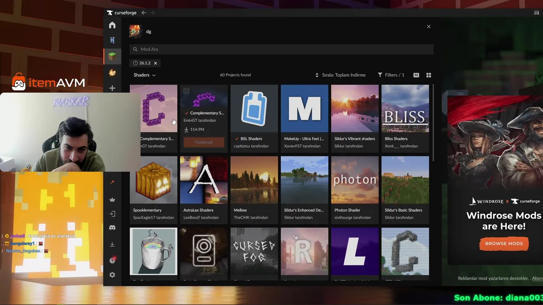Switch to the grid view icon

428,75
